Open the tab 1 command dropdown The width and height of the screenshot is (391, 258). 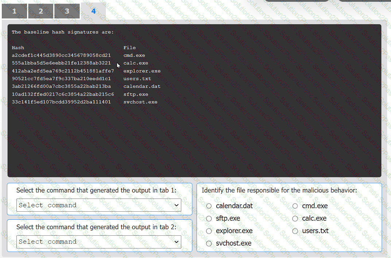pyautogui.click(x=99, y=205)
